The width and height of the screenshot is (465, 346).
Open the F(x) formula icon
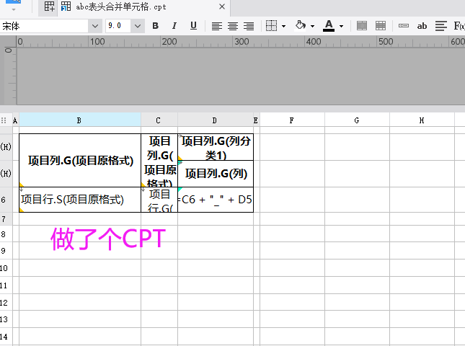click(459, 26)
